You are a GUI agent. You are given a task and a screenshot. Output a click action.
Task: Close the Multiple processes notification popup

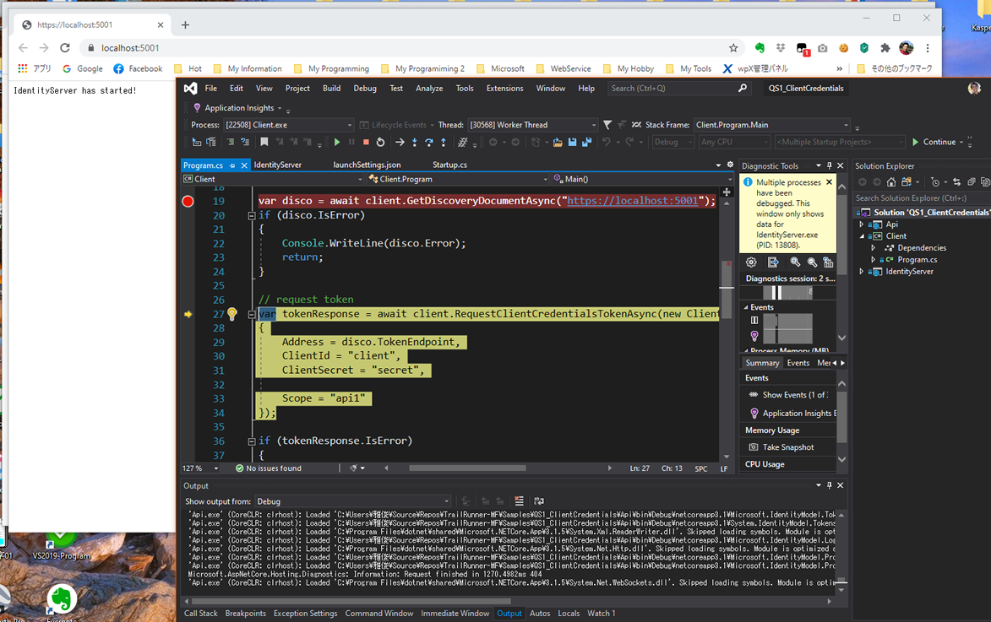tap(828, 181)
